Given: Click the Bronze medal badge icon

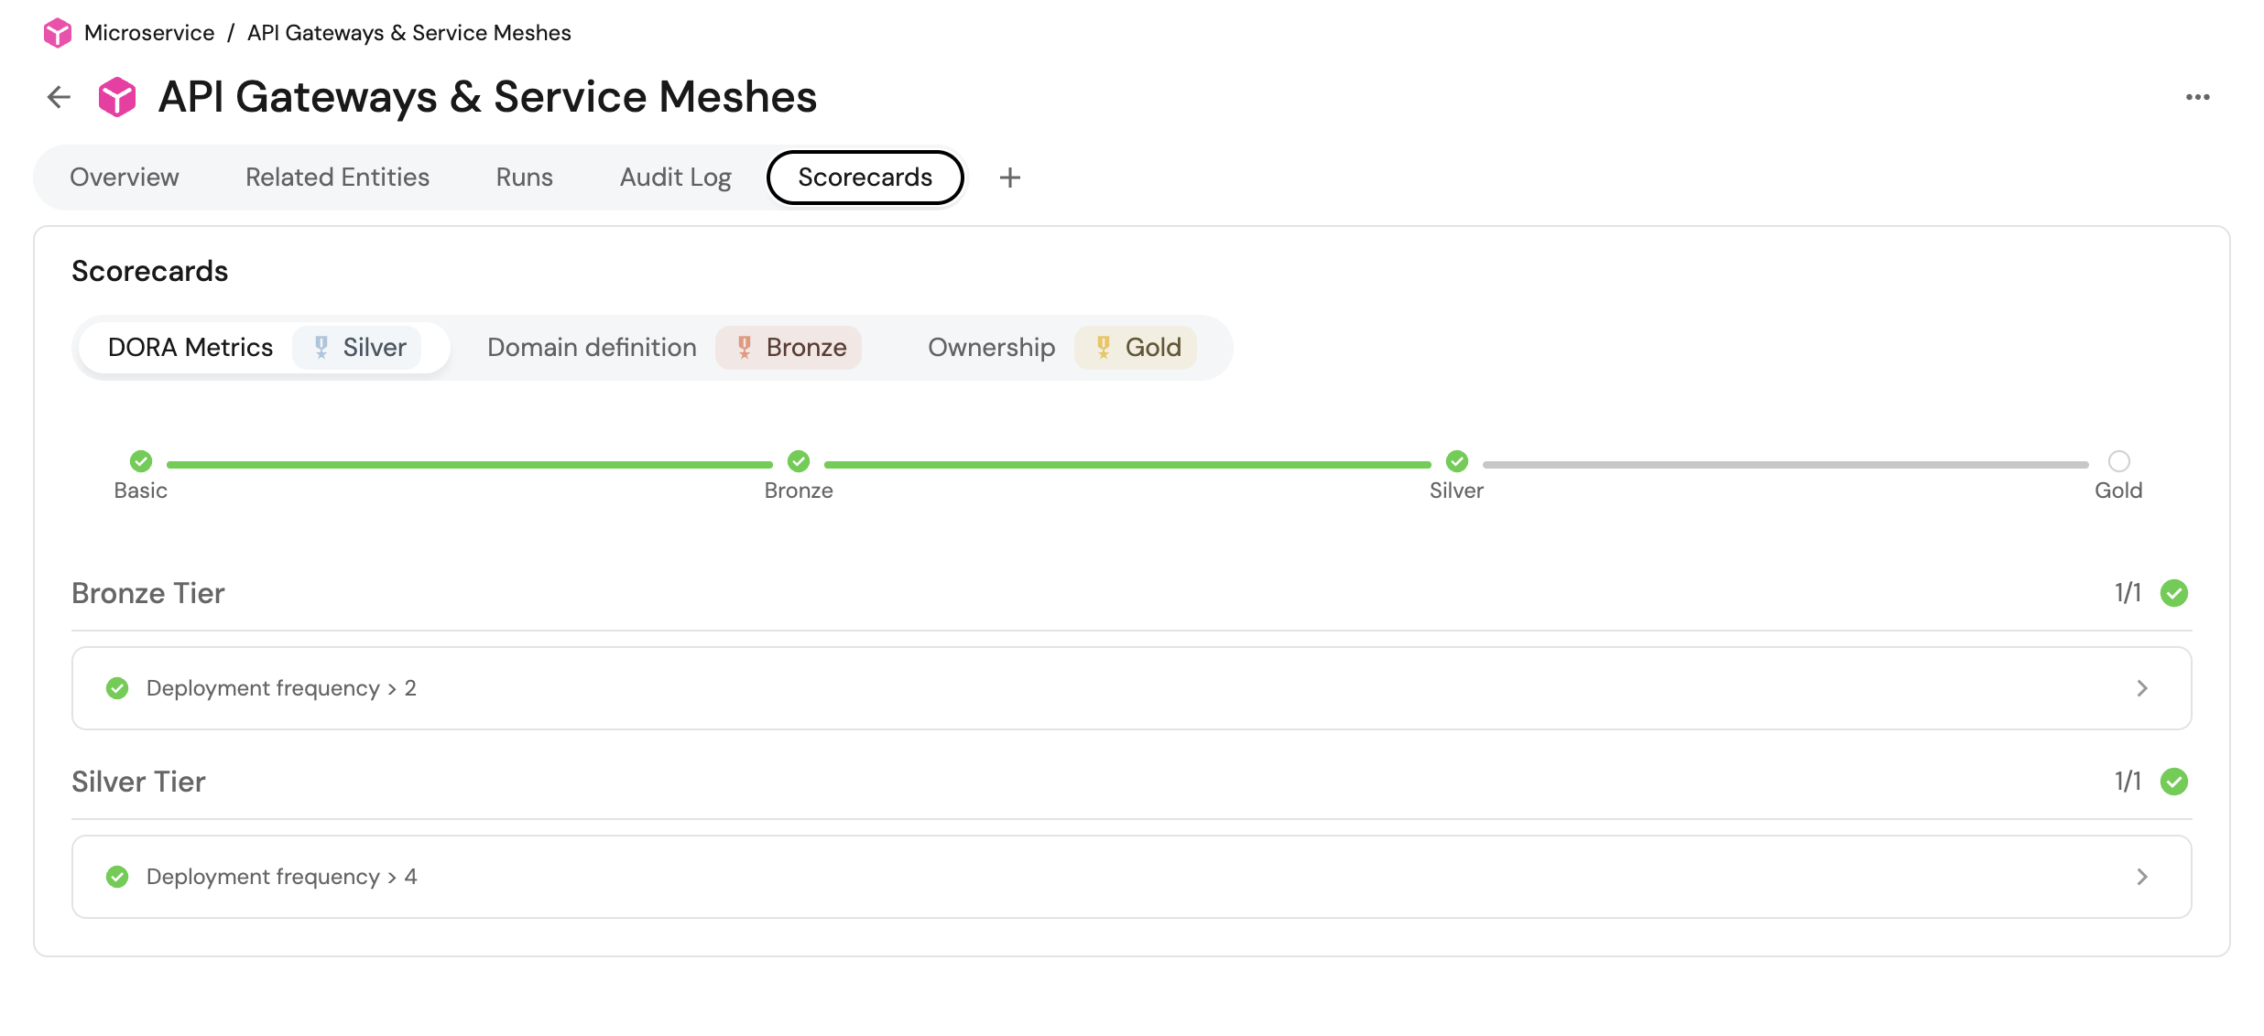Looking at the screenshot, I should pos(745,348).
